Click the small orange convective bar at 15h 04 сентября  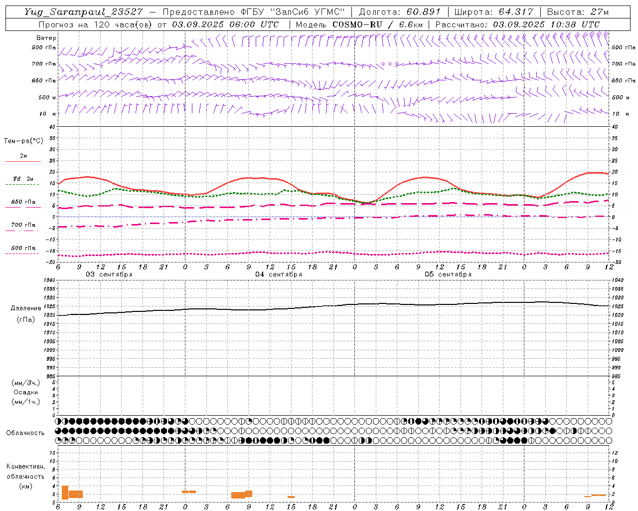pos(291,497)
